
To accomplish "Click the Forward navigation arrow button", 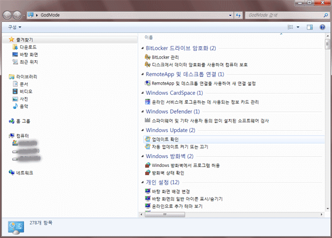I will [x=17, y=15].
